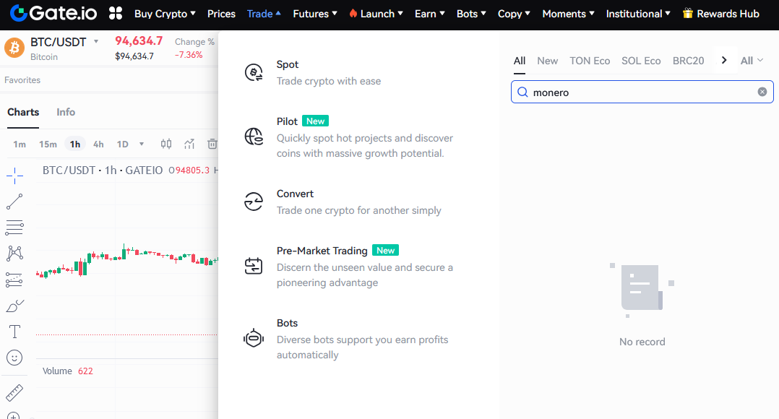
Task: Open the emoji sticker tool
Action: point(14,358)
